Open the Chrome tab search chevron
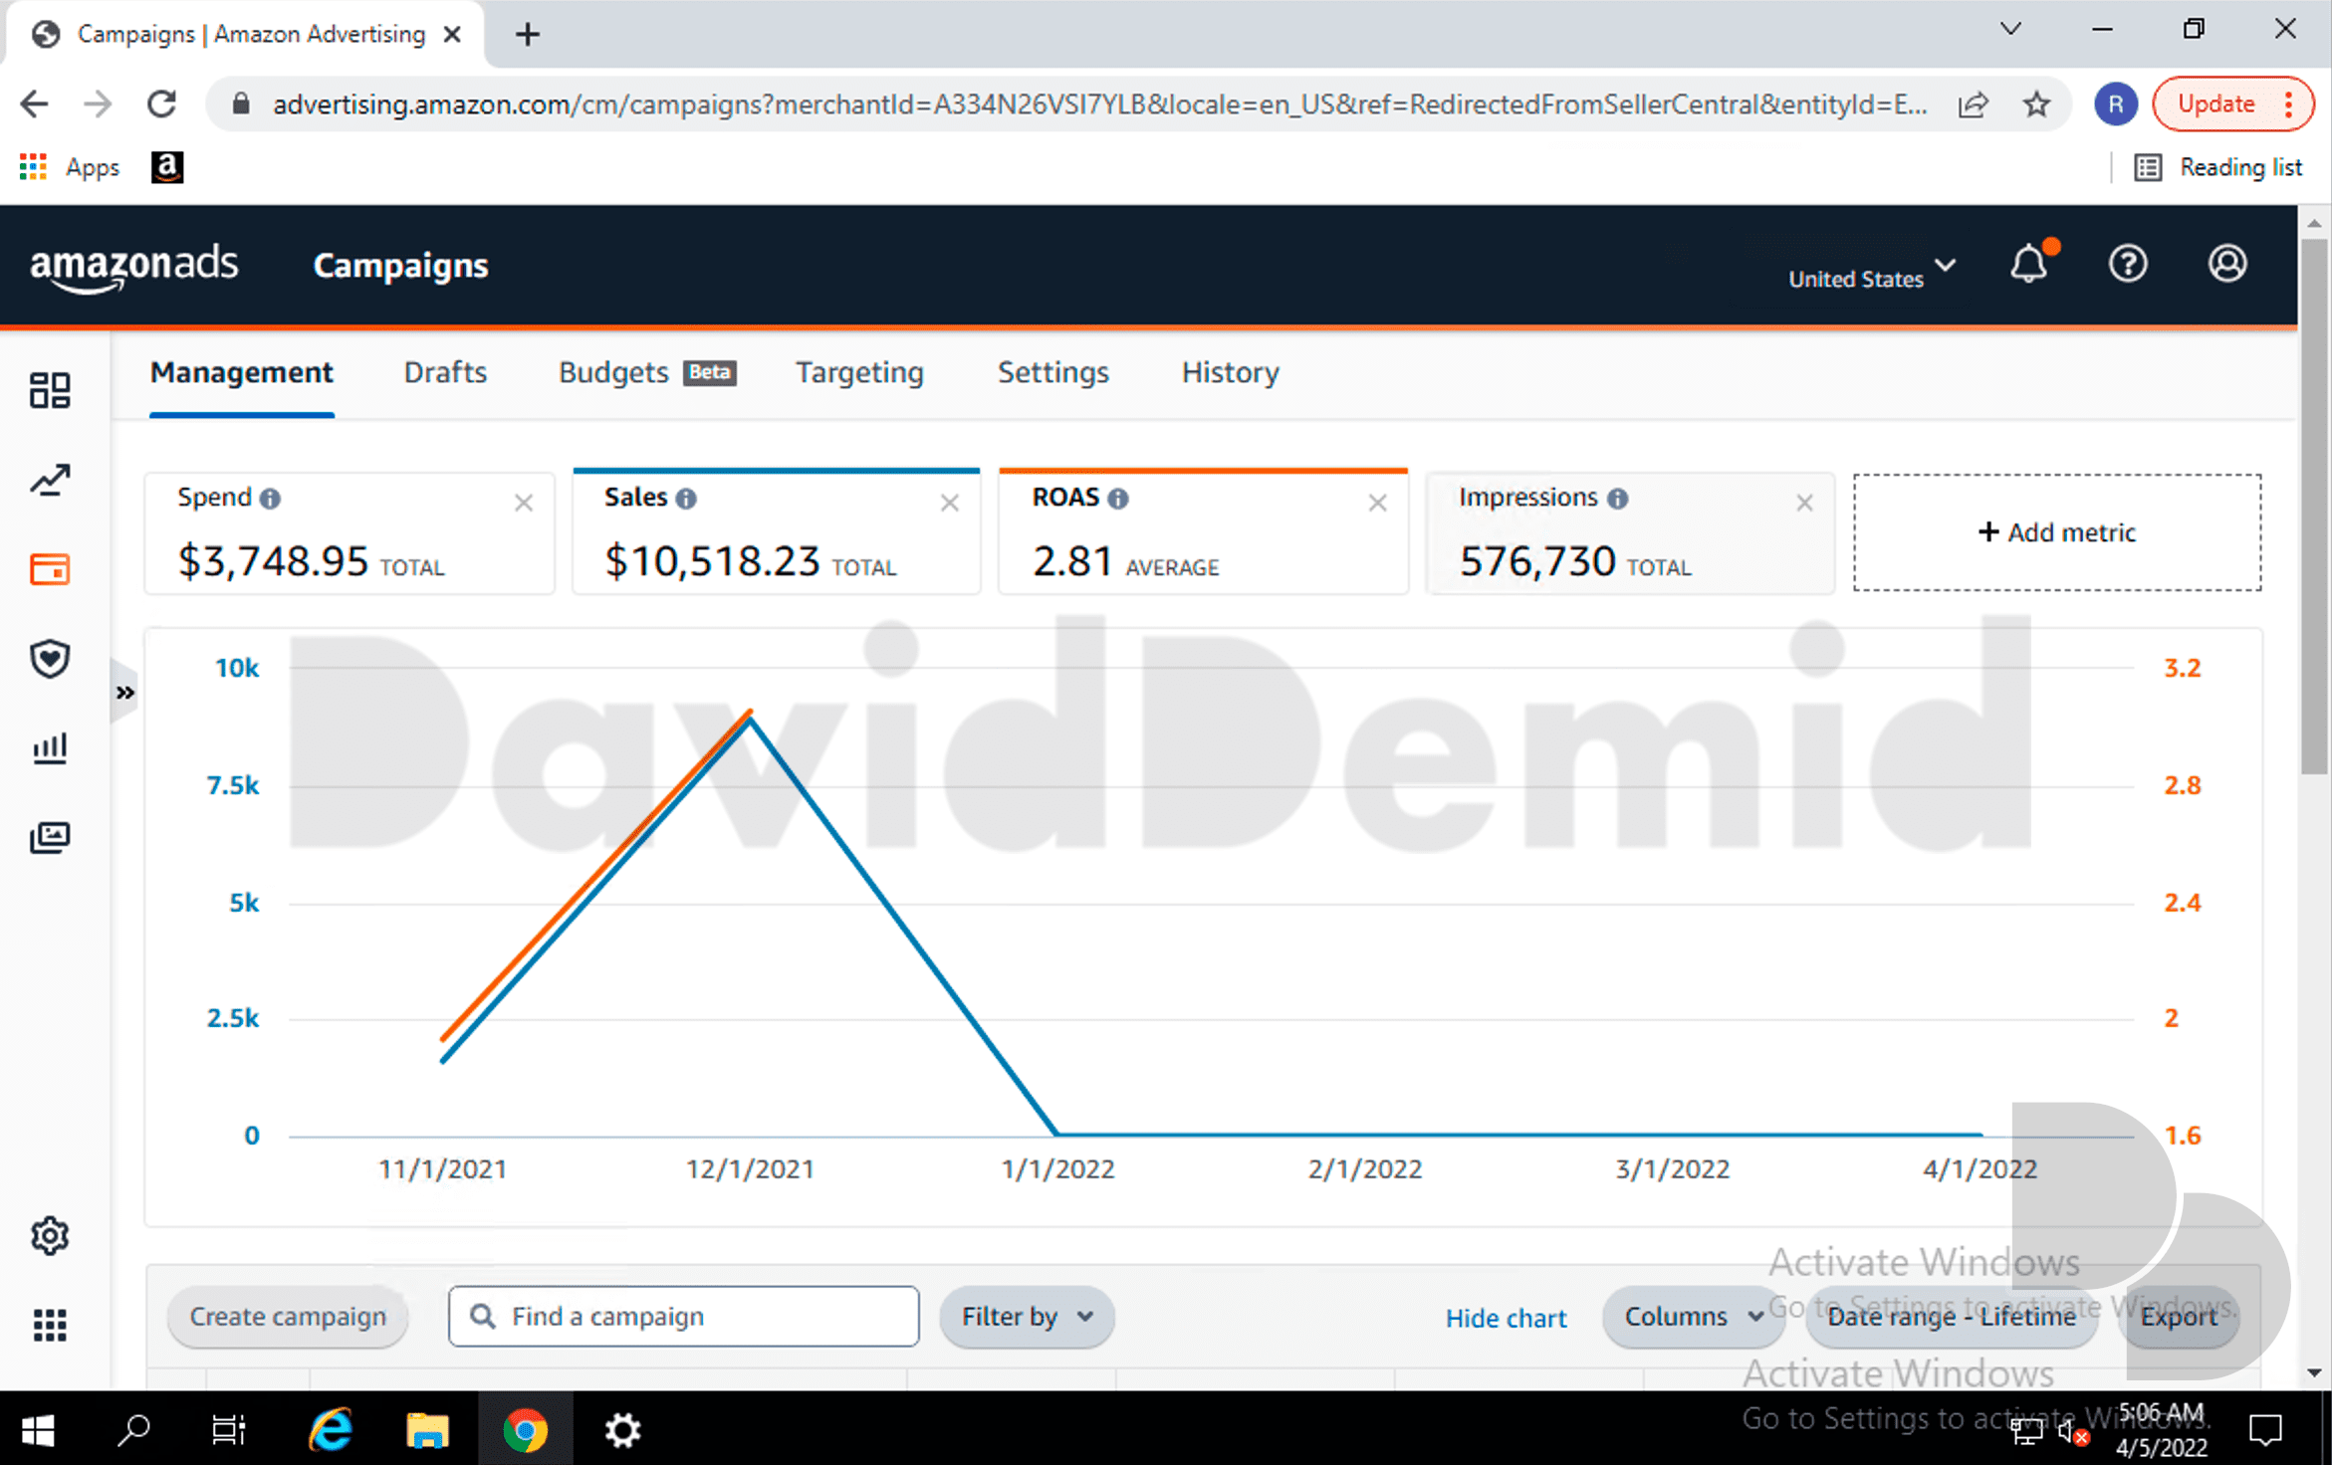Image resolution: width=2332 pixels, height=1465 pixels. point(2010,30)
